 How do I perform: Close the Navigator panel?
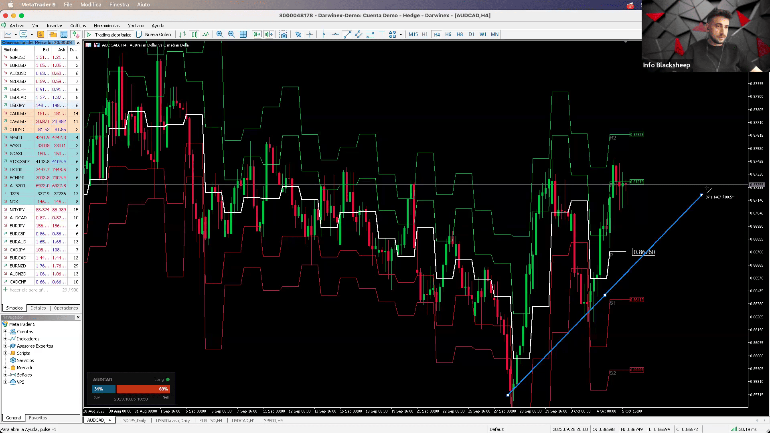78,317
